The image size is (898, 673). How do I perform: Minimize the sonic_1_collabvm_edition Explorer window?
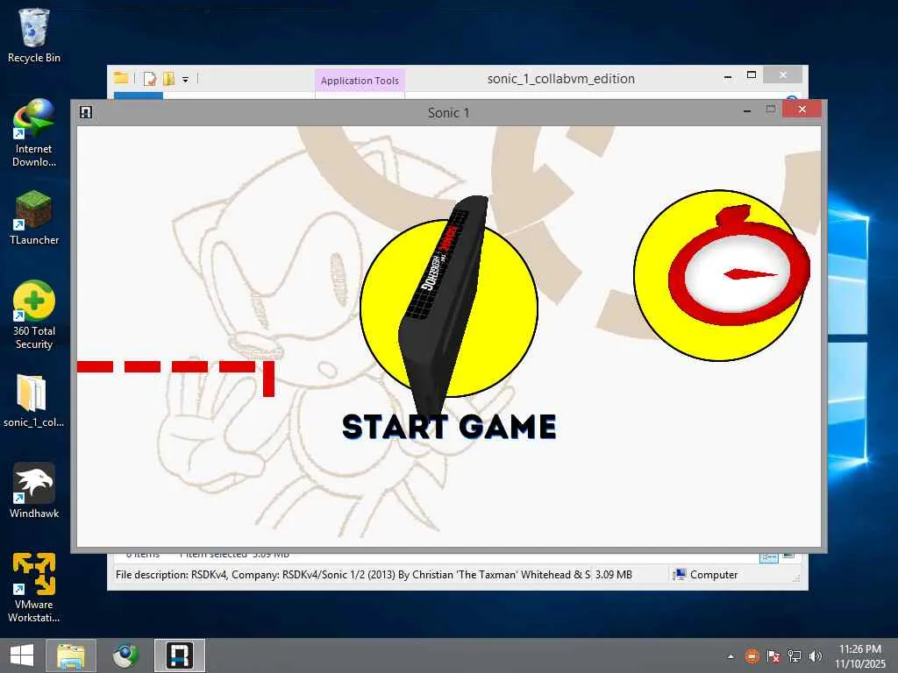(x=728, y=77)
